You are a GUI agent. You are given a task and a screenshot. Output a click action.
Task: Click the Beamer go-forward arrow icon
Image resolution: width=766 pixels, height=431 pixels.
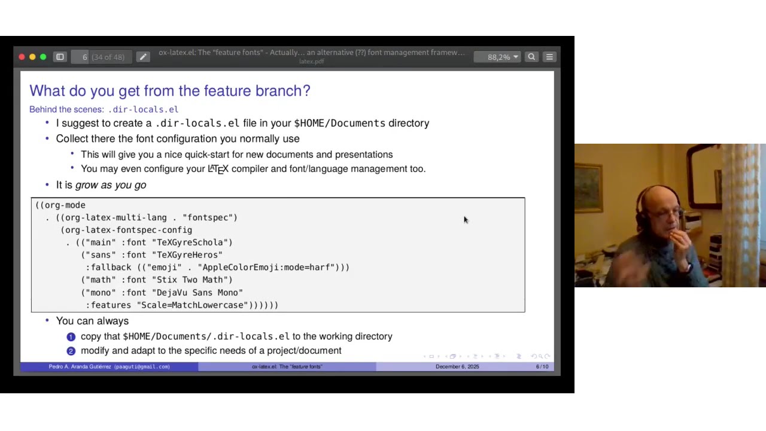[x=547, y=356]
